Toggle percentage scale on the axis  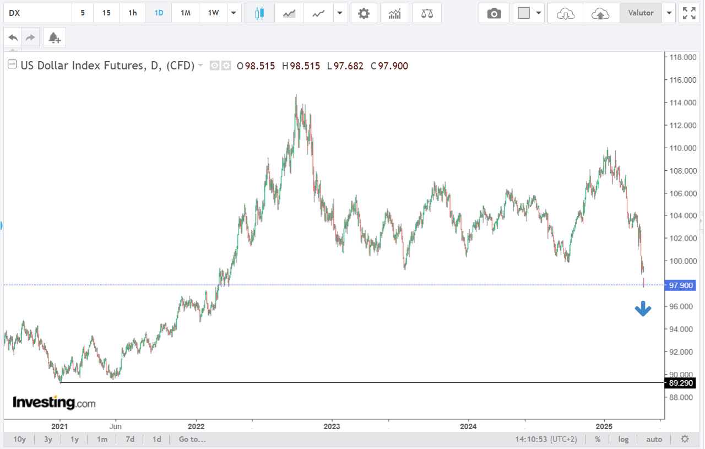pos(598,439)
